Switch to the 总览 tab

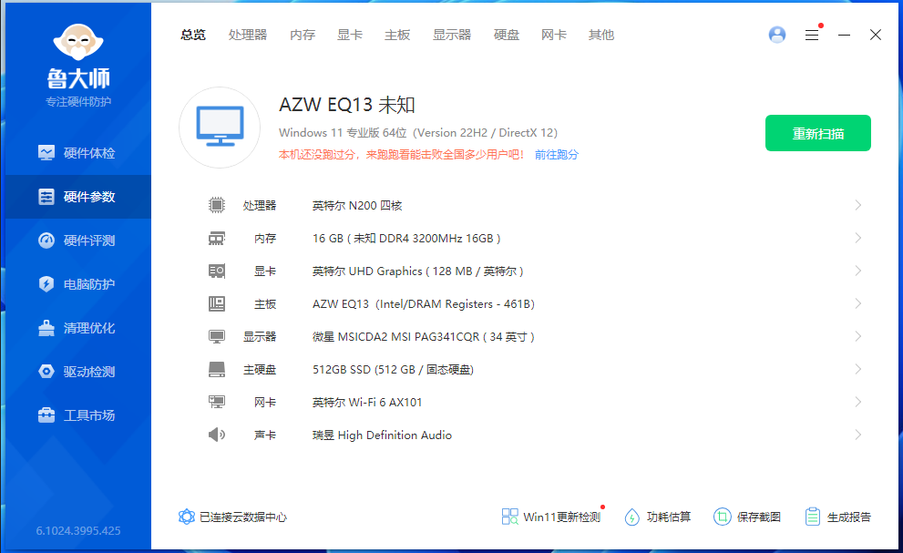coord(193,36)
